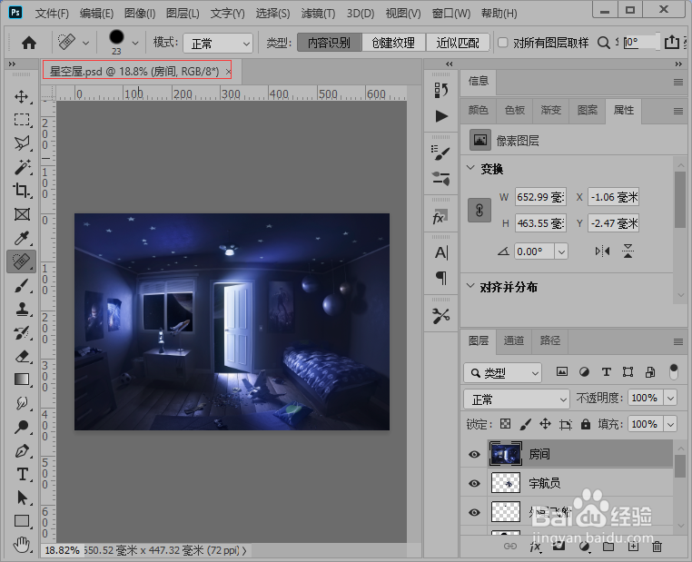Select the Magic Wand tool
692x562 pixels.
click(x=22, y=167)
